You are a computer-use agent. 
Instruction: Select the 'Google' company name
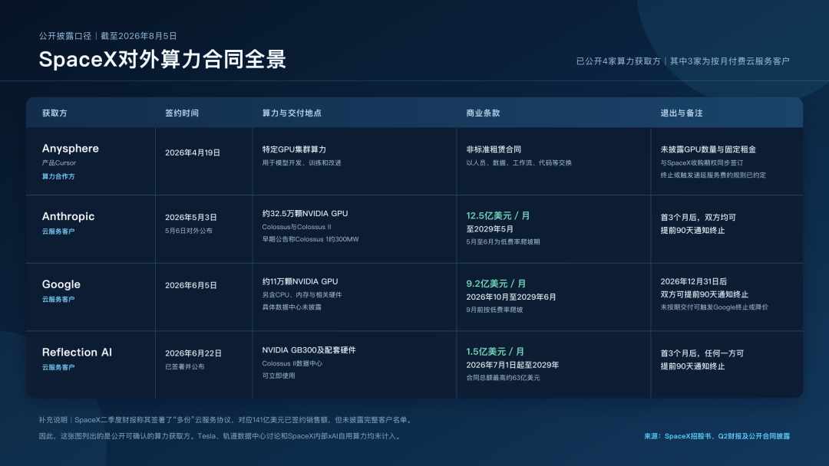click(x=61, y=284)
